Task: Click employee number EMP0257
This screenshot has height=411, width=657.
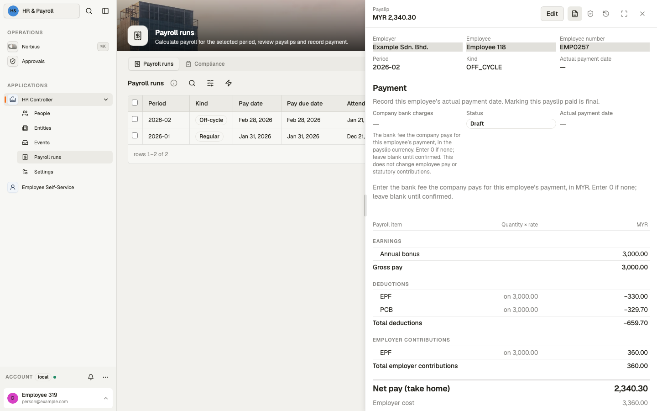Action: click(x=605, y=47)
